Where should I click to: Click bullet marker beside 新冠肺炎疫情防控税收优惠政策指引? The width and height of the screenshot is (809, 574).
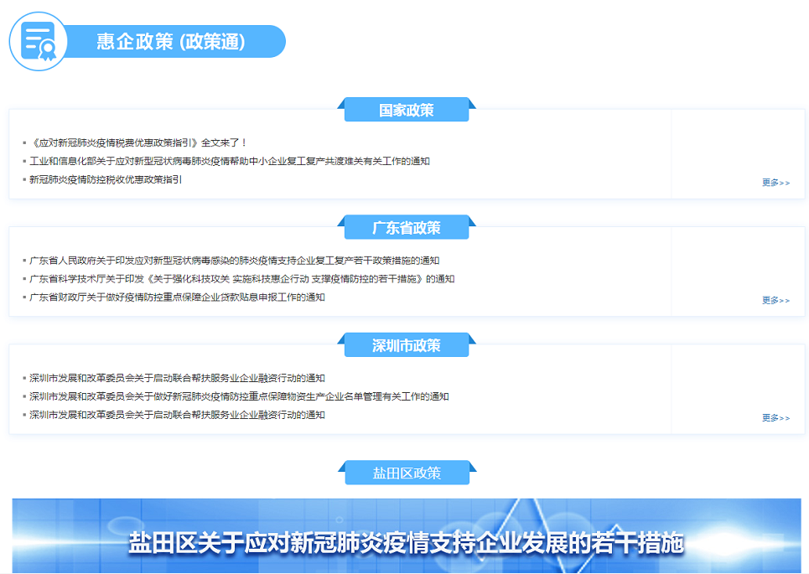point(24,180)
